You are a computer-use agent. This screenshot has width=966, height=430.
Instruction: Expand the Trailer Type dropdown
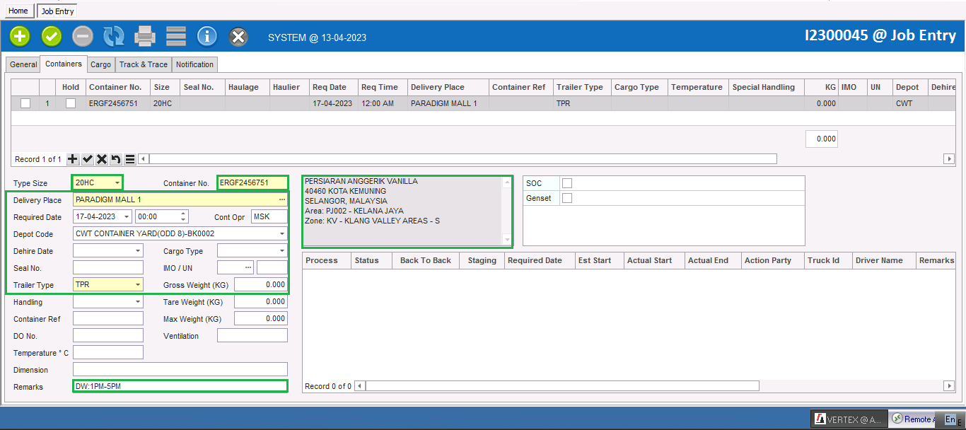tap(138, 285)
